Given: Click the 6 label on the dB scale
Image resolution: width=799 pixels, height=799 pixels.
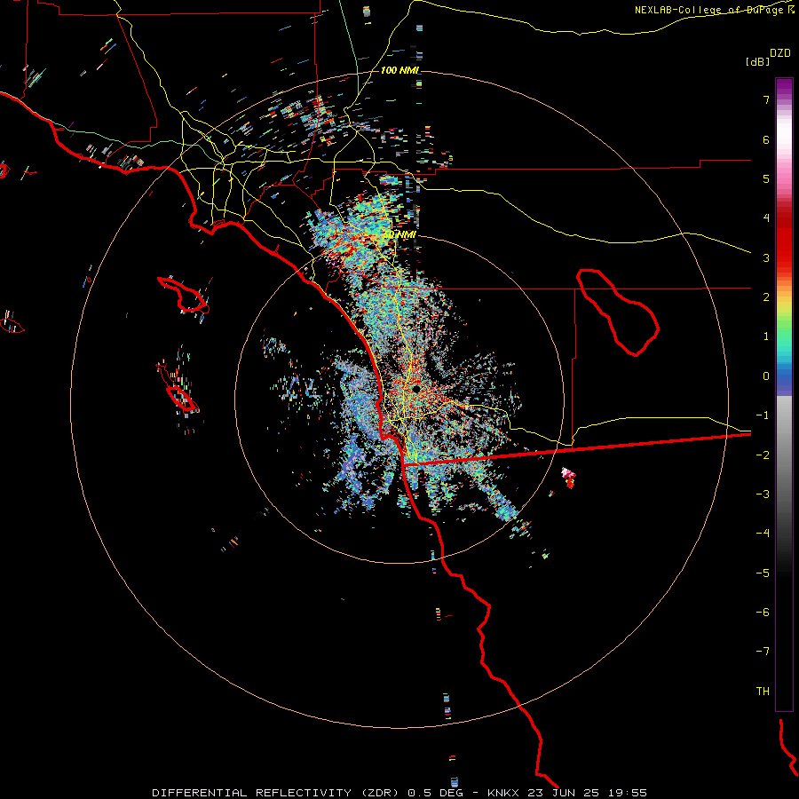Looking at the screenshot, I should [x=766, y=139].
